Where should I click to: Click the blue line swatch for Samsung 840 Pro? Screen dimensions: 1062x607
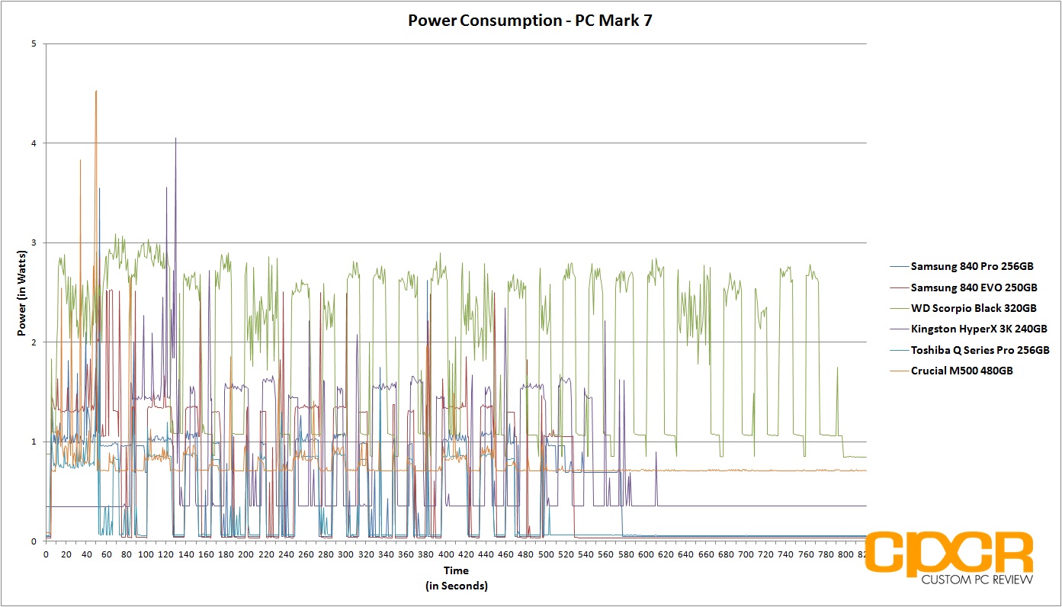898,266
